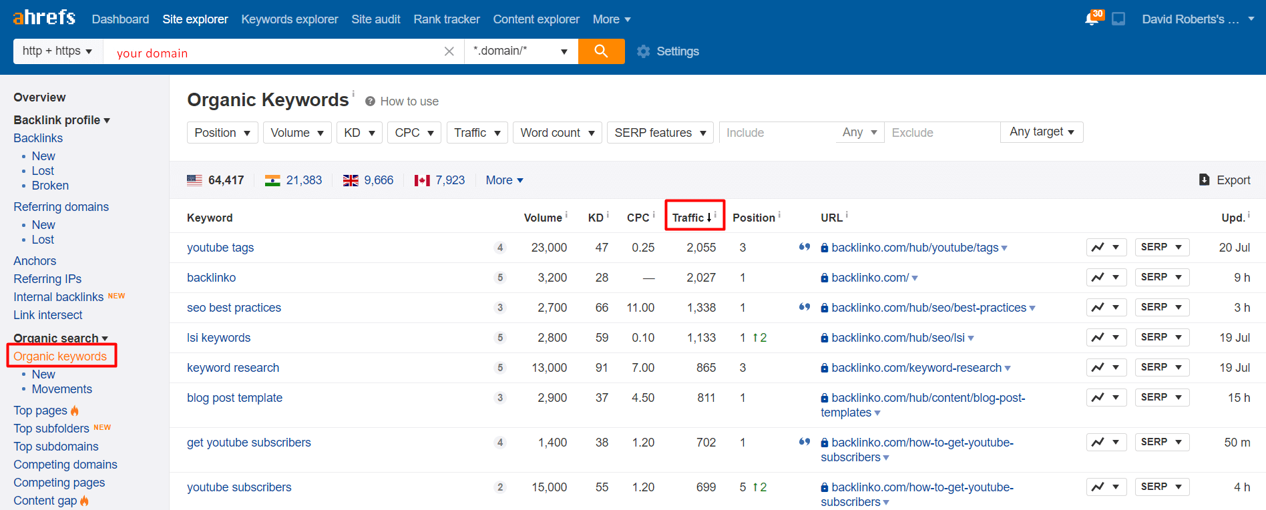1266x510 pixels.
Task: Open the Traffic filter dropdown
Action: 477,133
